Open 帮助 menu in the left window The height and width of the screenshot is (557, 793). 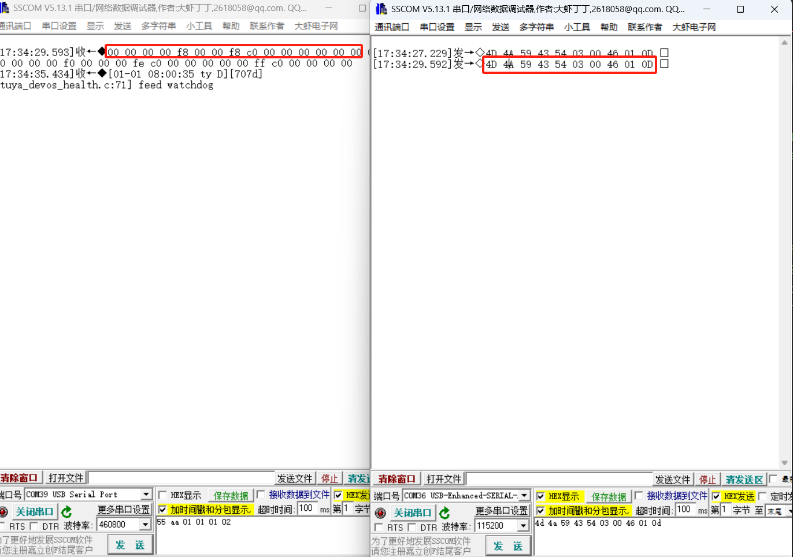click(x=231, y=26)
